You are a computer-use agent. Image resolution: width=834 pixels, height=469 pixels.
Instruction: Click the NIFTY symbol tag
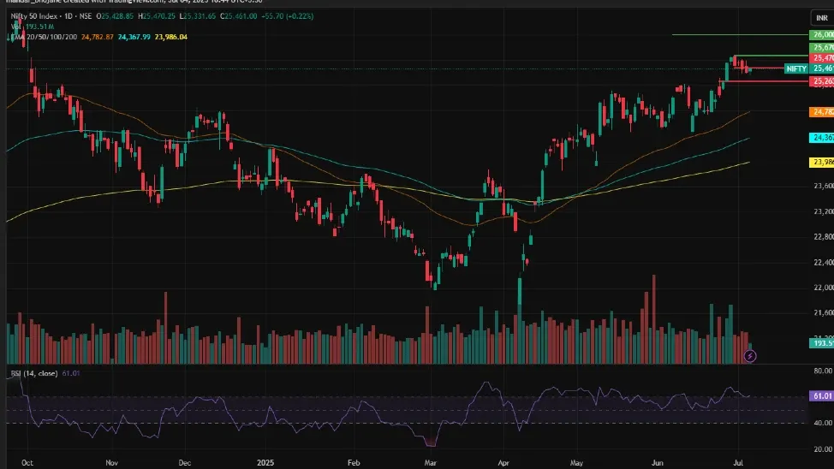click(796, 68)
